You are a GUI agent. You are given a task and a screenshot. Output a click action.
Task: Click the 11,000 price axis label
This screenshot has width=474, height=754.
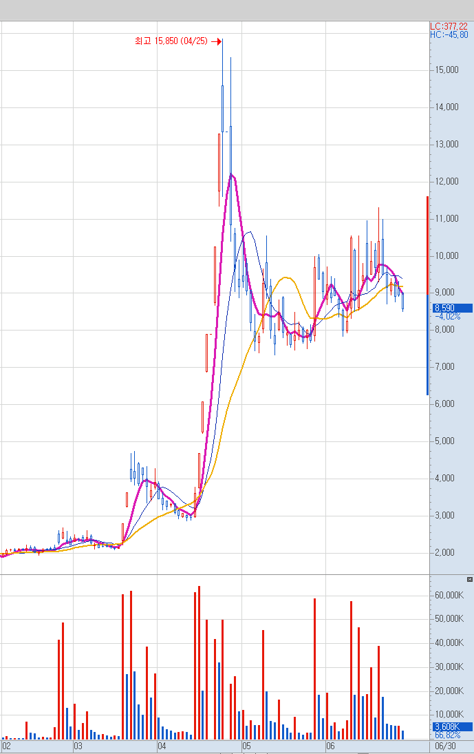point(446,218)
